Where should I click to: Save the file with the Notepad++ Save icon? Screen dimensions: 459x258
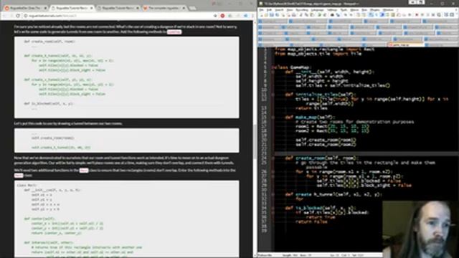pyautogui.click(x=271, y=15)
